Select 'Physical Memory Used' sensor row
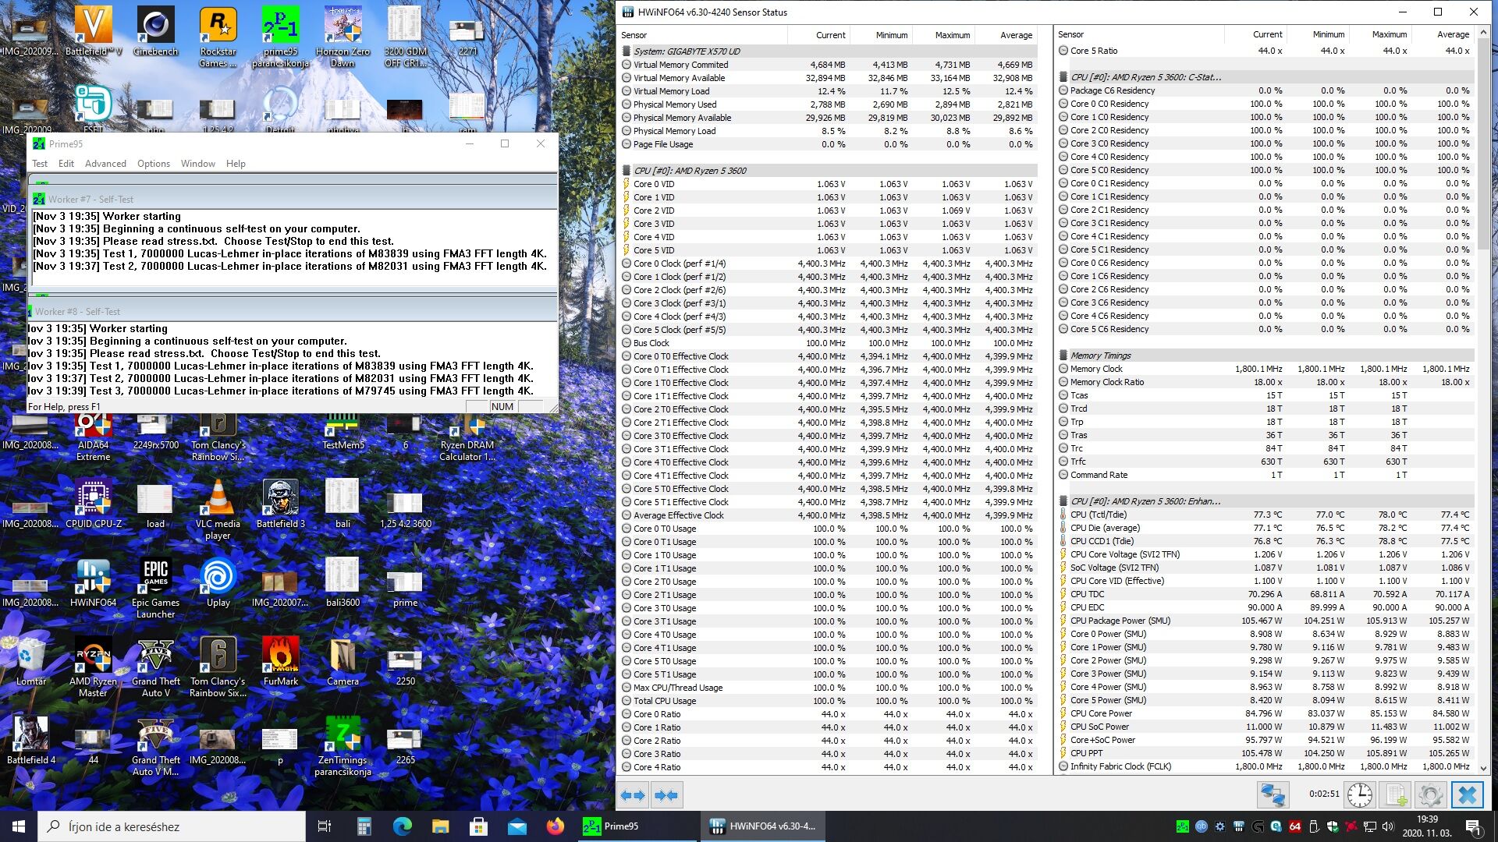This screenshot has width=1498, height=842. click(x=829, y=104)
